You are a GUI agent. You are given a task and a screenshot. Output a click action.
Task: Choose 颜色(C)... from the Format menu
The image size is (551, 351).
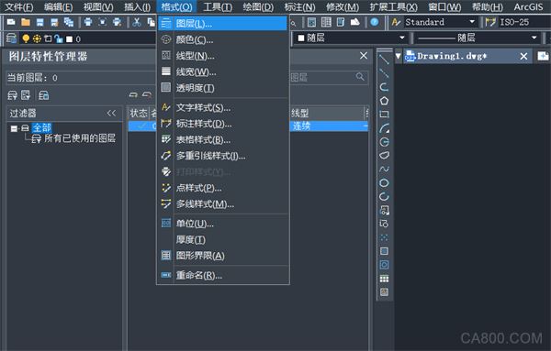[x=222, y=39]
